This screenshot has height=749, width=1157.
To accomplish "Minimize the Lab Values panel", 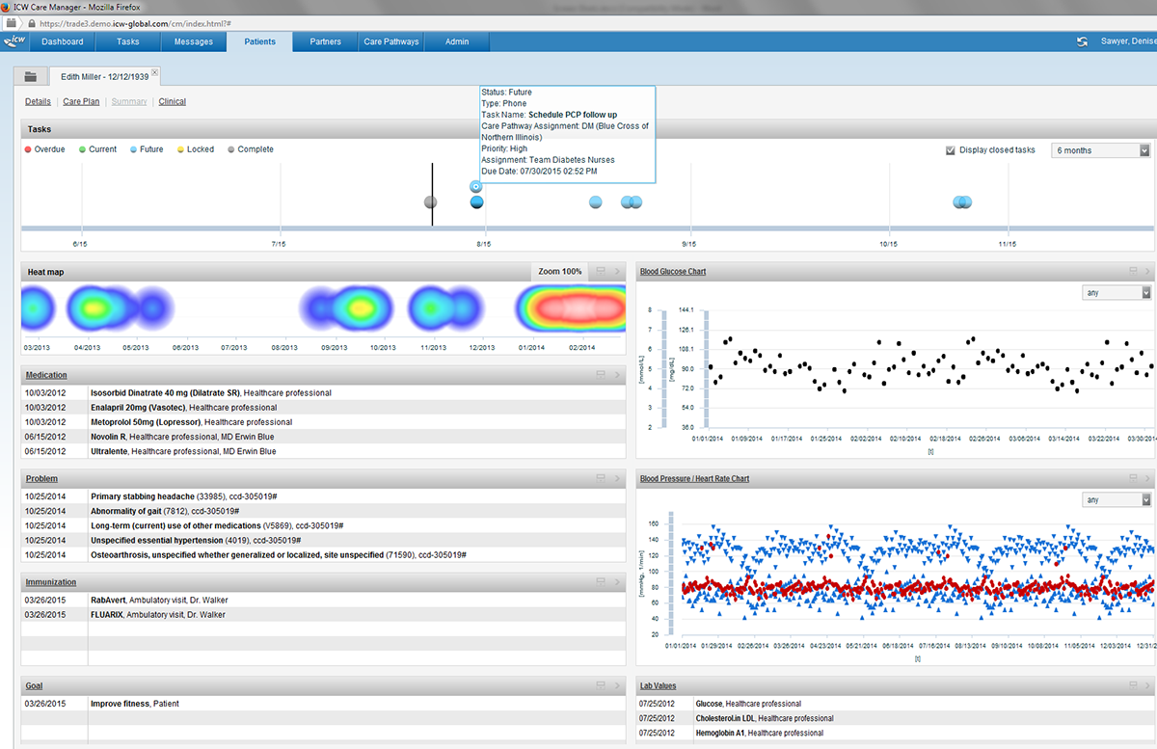I will 1134,685.
